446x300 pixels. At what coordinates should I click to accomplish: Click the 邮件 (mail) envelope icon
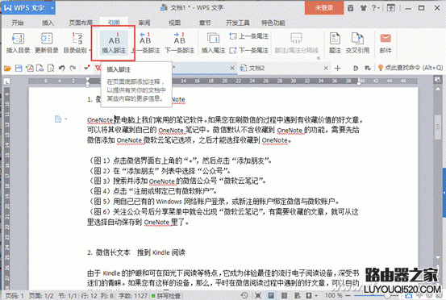coord(386,38)
